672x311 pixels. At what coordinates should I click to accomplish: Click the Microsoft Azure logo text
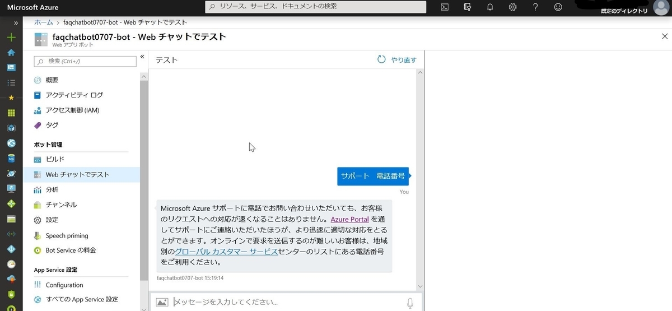[32, 7]
